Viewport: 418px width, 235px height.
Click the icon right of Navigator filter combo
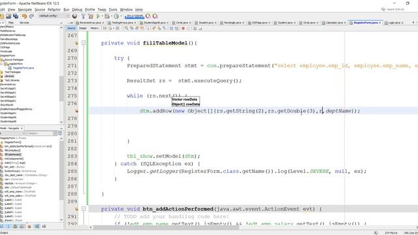[60, 133]
